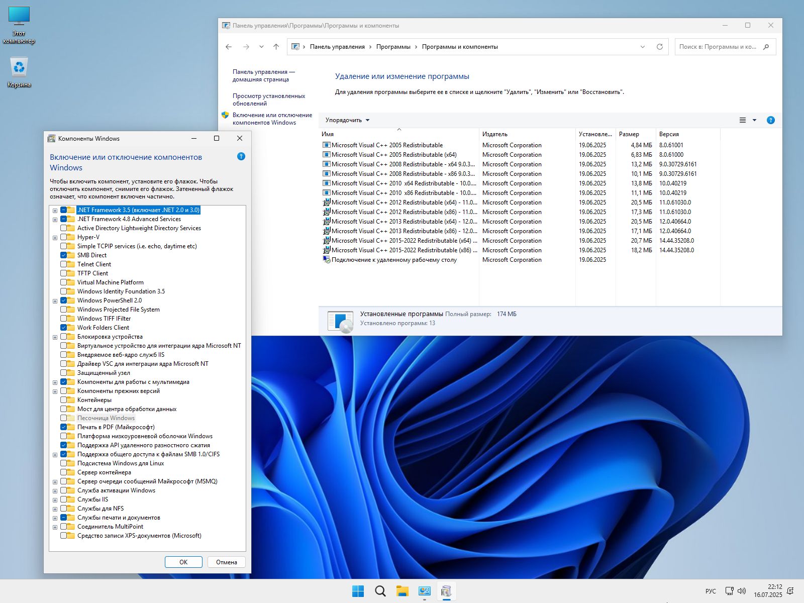804x603 pixels.
Task: Select icon of Подключение к удаленному рабочему столу
Action: (327, 260)
